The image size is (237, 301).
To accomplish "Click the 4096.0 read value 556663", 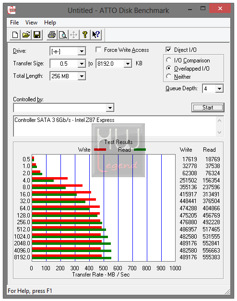I will [x=211, y=250].
